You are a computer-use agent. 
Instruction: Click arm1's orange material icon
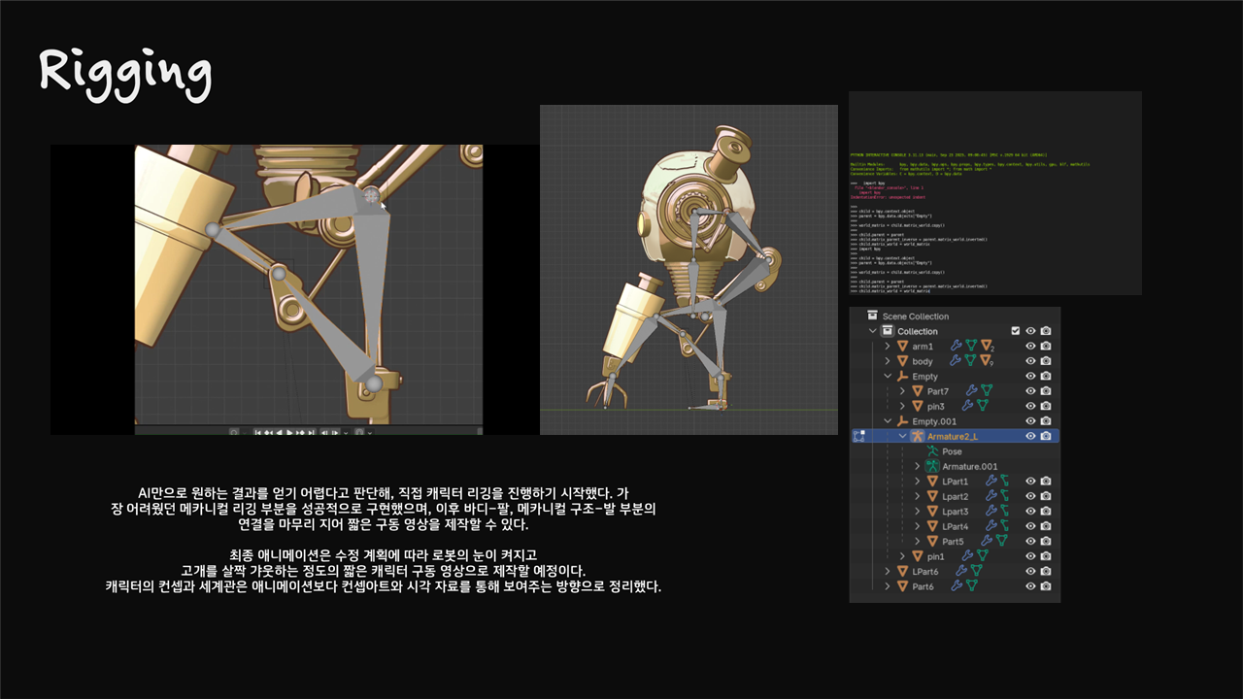coord(986,346)
